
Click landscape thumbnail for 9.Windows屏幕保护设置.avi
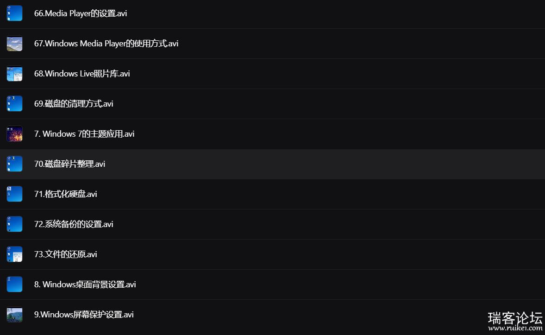click(x=15, y=315)
